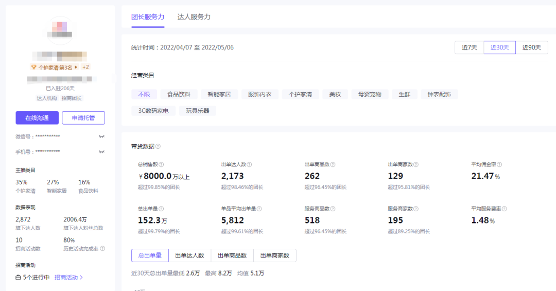
Task: Click help icon beside 平均佣金率
Action: (499, 164)
